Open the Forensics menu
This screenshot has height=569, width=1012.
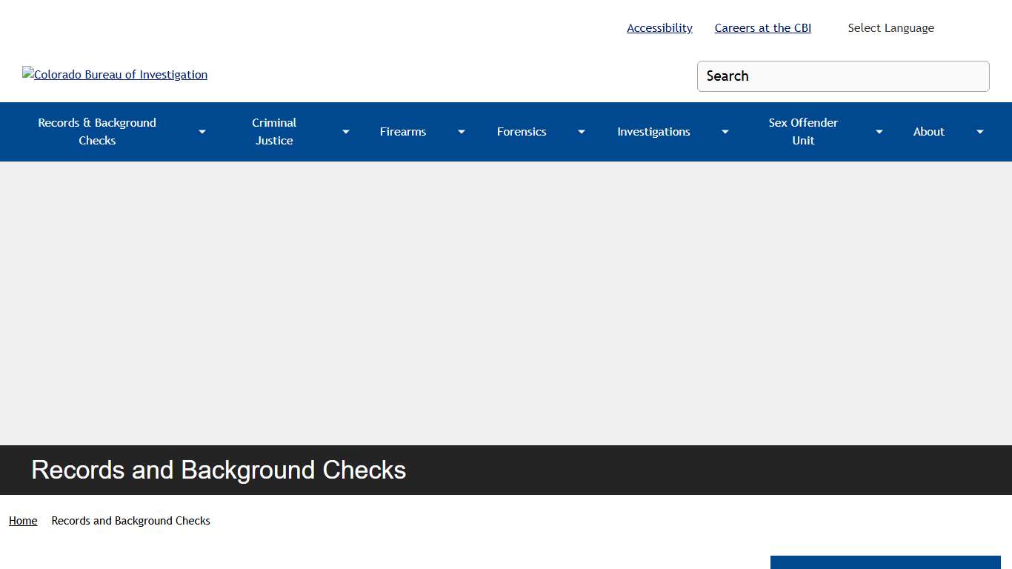click(x=522, y=131)
